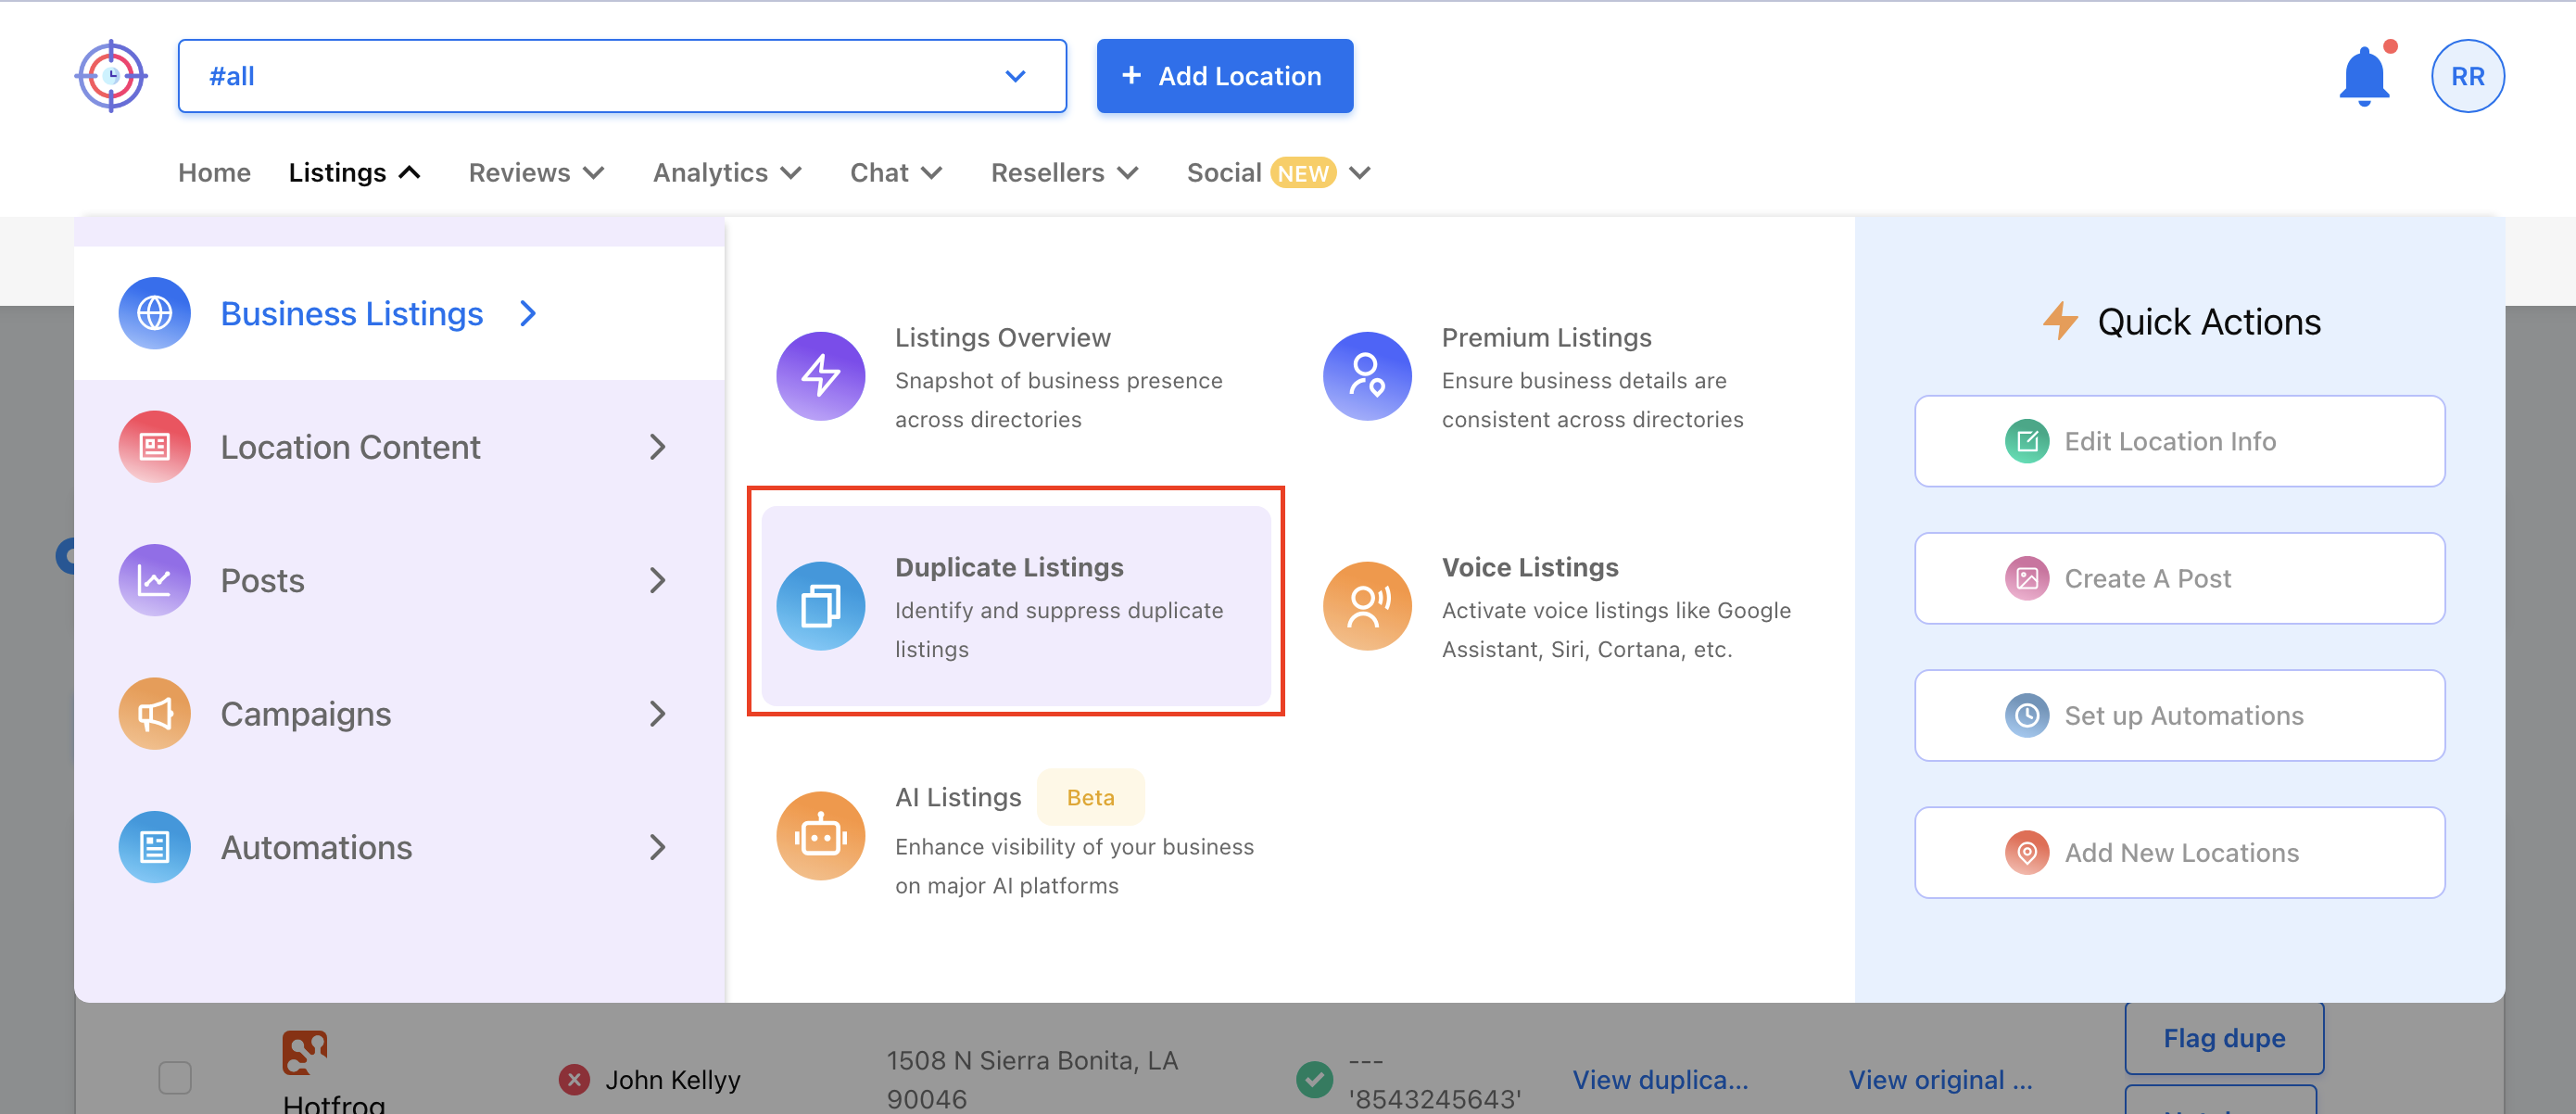Expand the Campaigns chevron arrow
Image resolution: width=2576 pixels, height=1114 pixels.
pyautogui.click(x=657, y=714)
